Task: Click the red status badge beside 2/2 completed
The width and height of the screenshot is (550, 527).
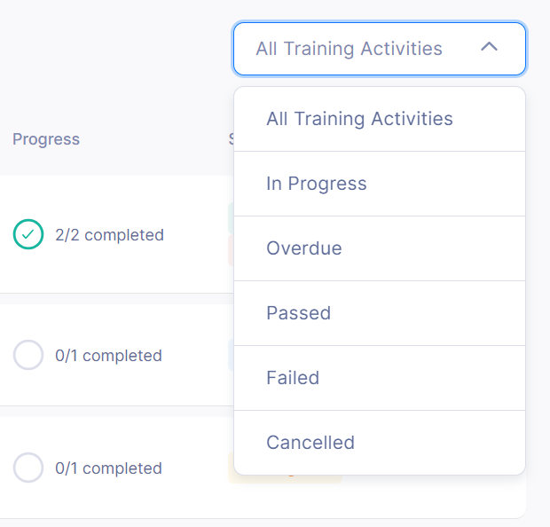Action: 231,250
